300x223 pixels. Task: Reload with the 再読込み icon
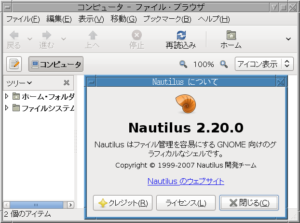[181, 35]
